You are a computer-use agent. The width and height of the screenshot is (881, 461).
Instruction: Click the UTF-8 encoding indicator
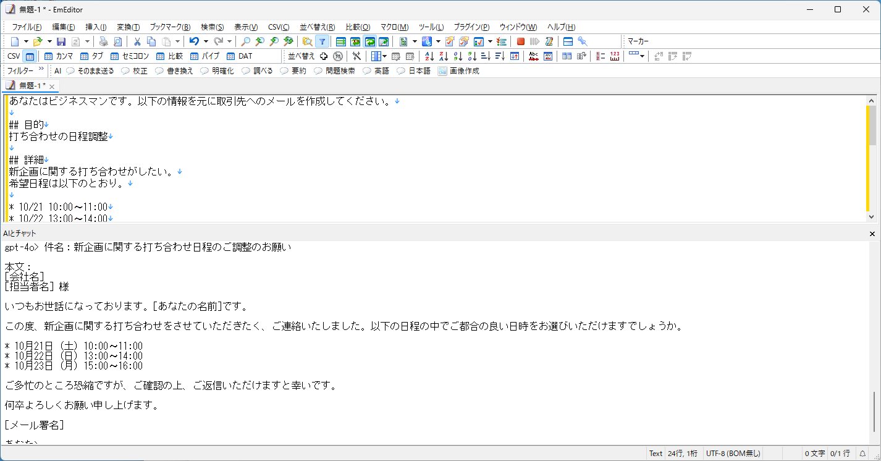click(733, 453)
